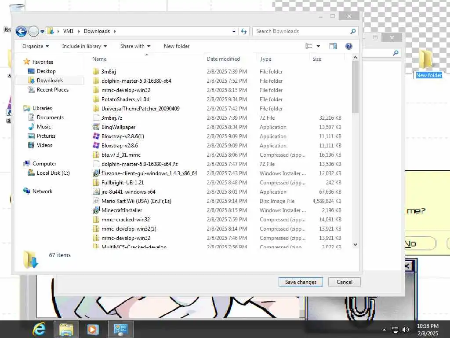The height and width of the screenshot is (338, 450).
Task: Click Cancel in the background dialog
Action: [x=345, y=282]
